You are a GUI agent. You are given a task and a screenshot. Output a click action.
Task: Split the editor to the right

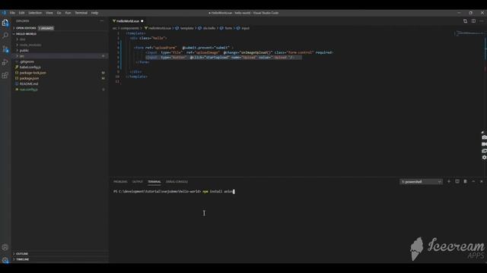click(x=473, y=21)
